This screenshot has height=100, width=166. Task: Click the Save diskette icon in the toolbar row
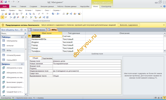click(9, 14)
